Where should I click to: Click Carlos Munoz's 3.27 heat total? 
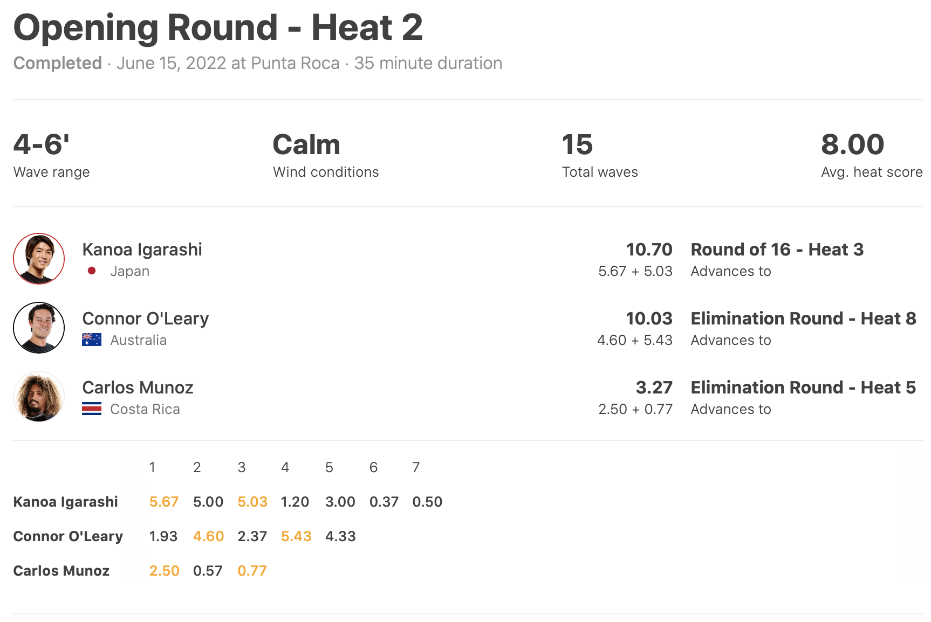(x=654, y=388)
